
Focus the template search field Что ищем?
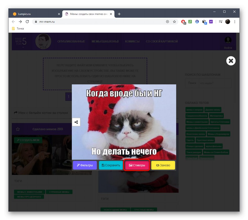[x=215, y=83]
